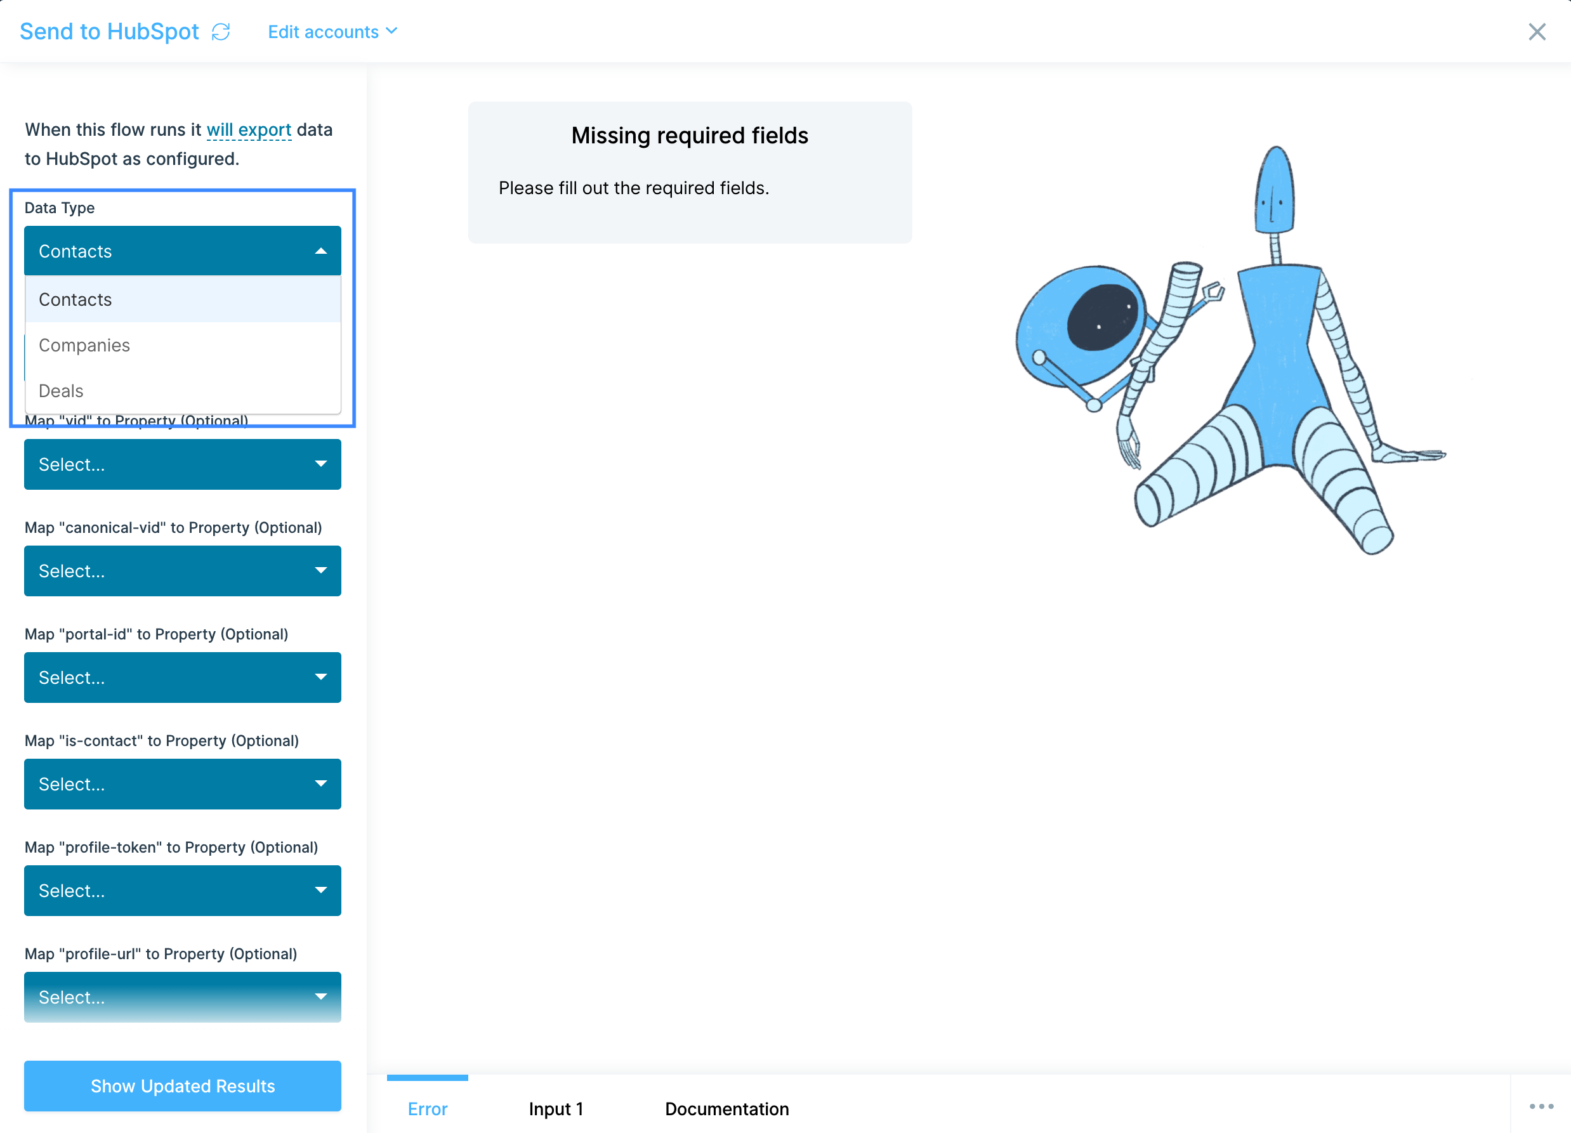Choose Companies from the Data Type list
Image resolution: width=1571 pixels, height=1133 pixels.
click(182, 345)
